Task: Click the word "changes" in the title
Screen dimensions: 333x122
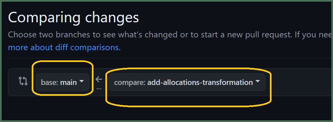Action: click(112, 18)
